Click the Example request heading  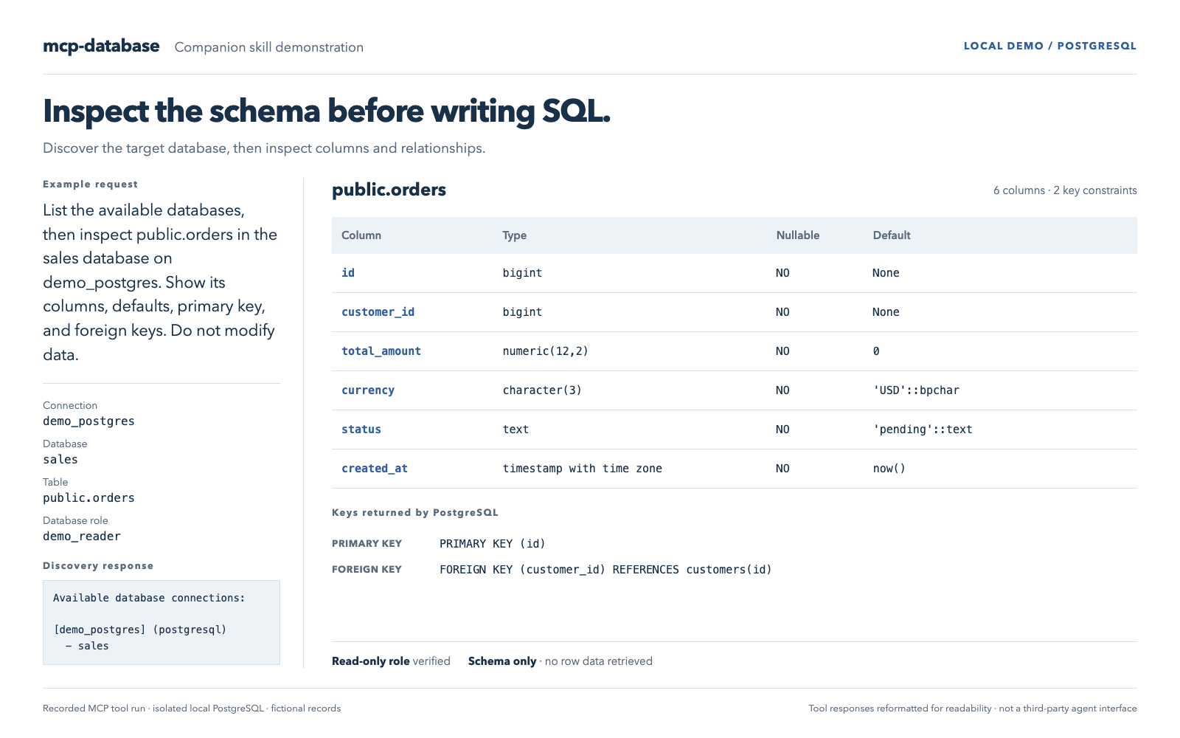pos(90,184)
